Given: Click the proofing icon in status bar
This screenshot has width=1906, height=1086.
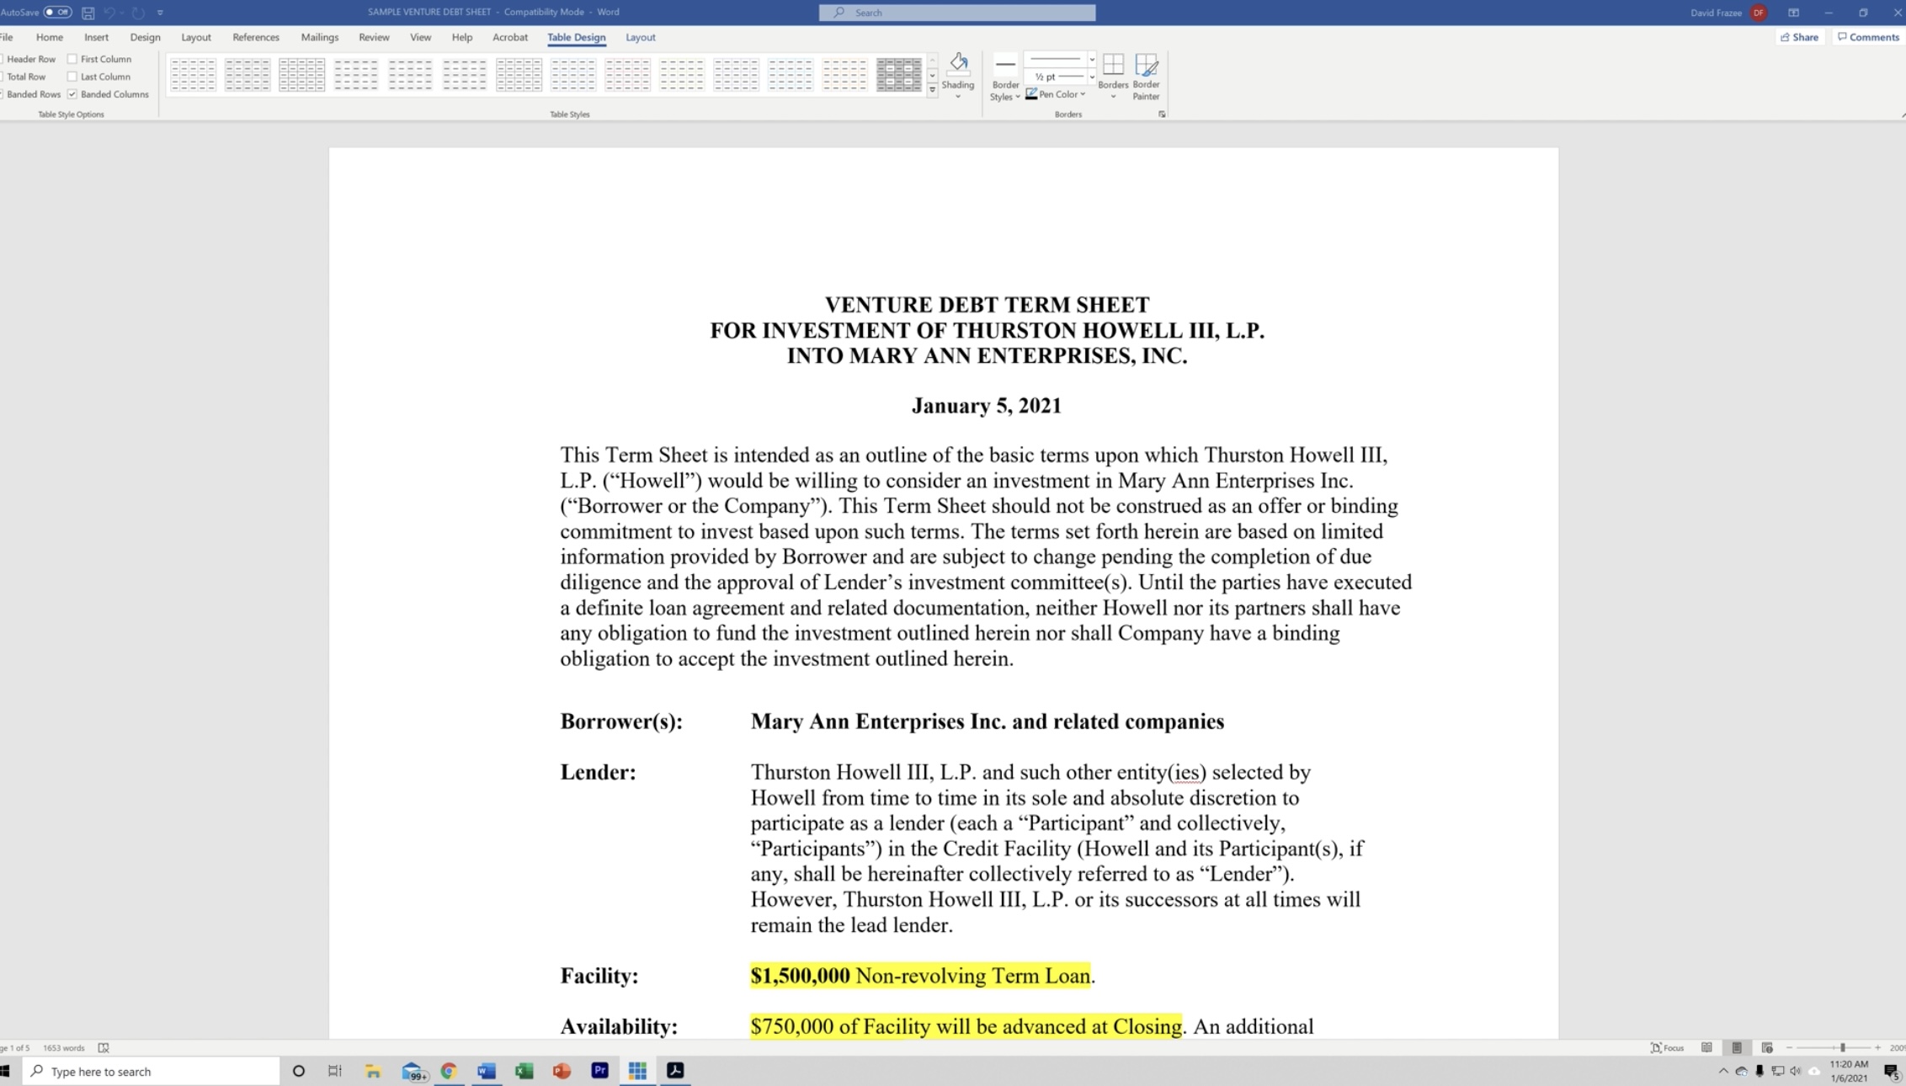Looking at the screenshot, I should coord(104,1047).
